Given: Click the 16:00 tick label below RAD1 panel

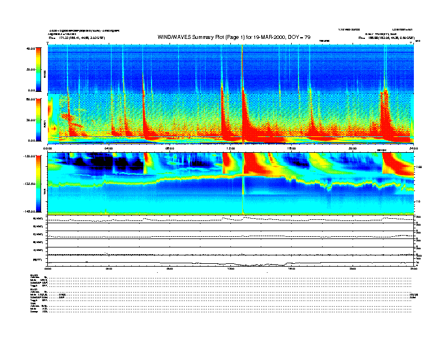Looking at the screenshot, I should coord(292,148).
